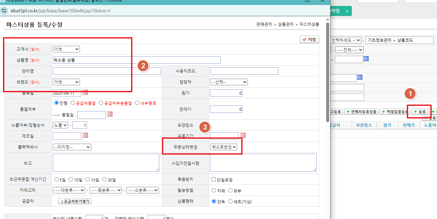437x219 pixels.
Task: Select the 진행 radio button
Action: point(56,103)
